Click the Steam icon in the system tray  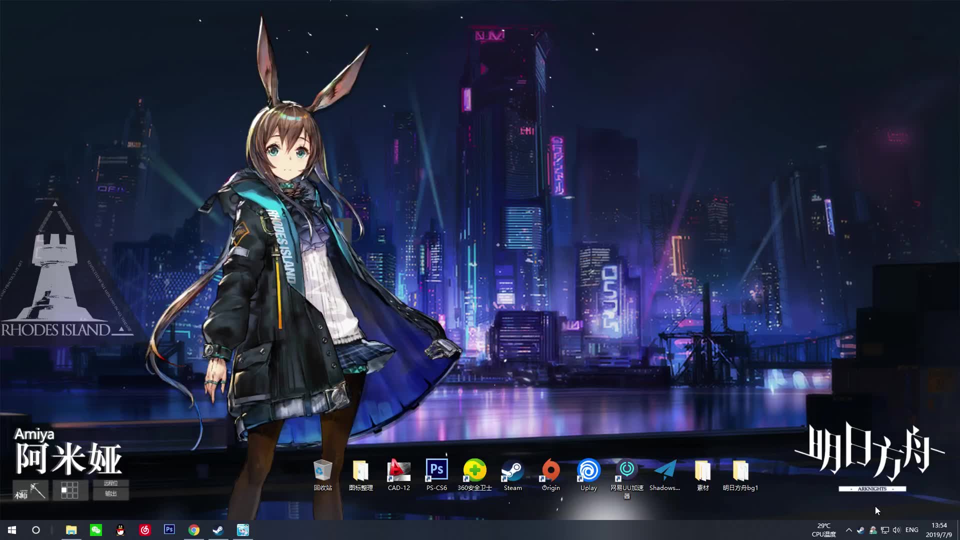click(860, 530)
